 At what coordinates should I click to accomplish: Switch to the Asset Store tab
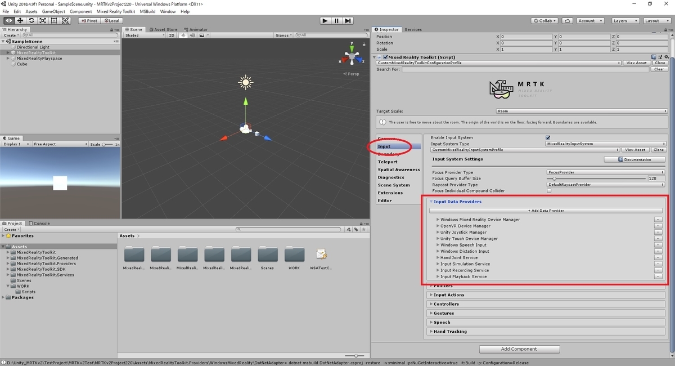coord(163,29)
